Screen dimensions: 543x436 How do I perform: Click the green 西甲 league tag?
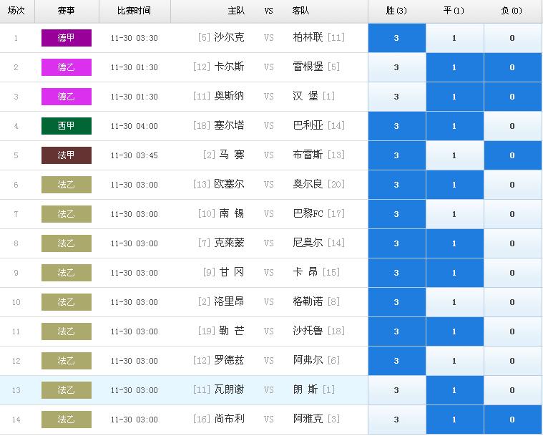(67, 126)
